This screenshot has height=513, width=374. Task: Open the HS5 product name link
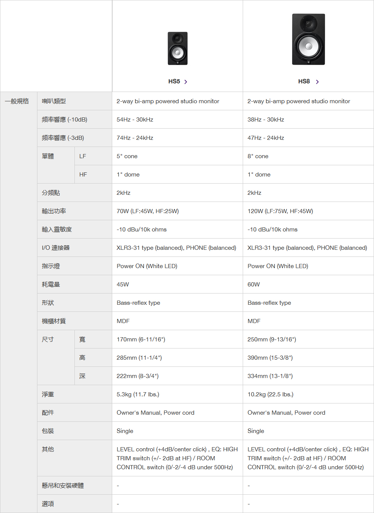[174, 82]
